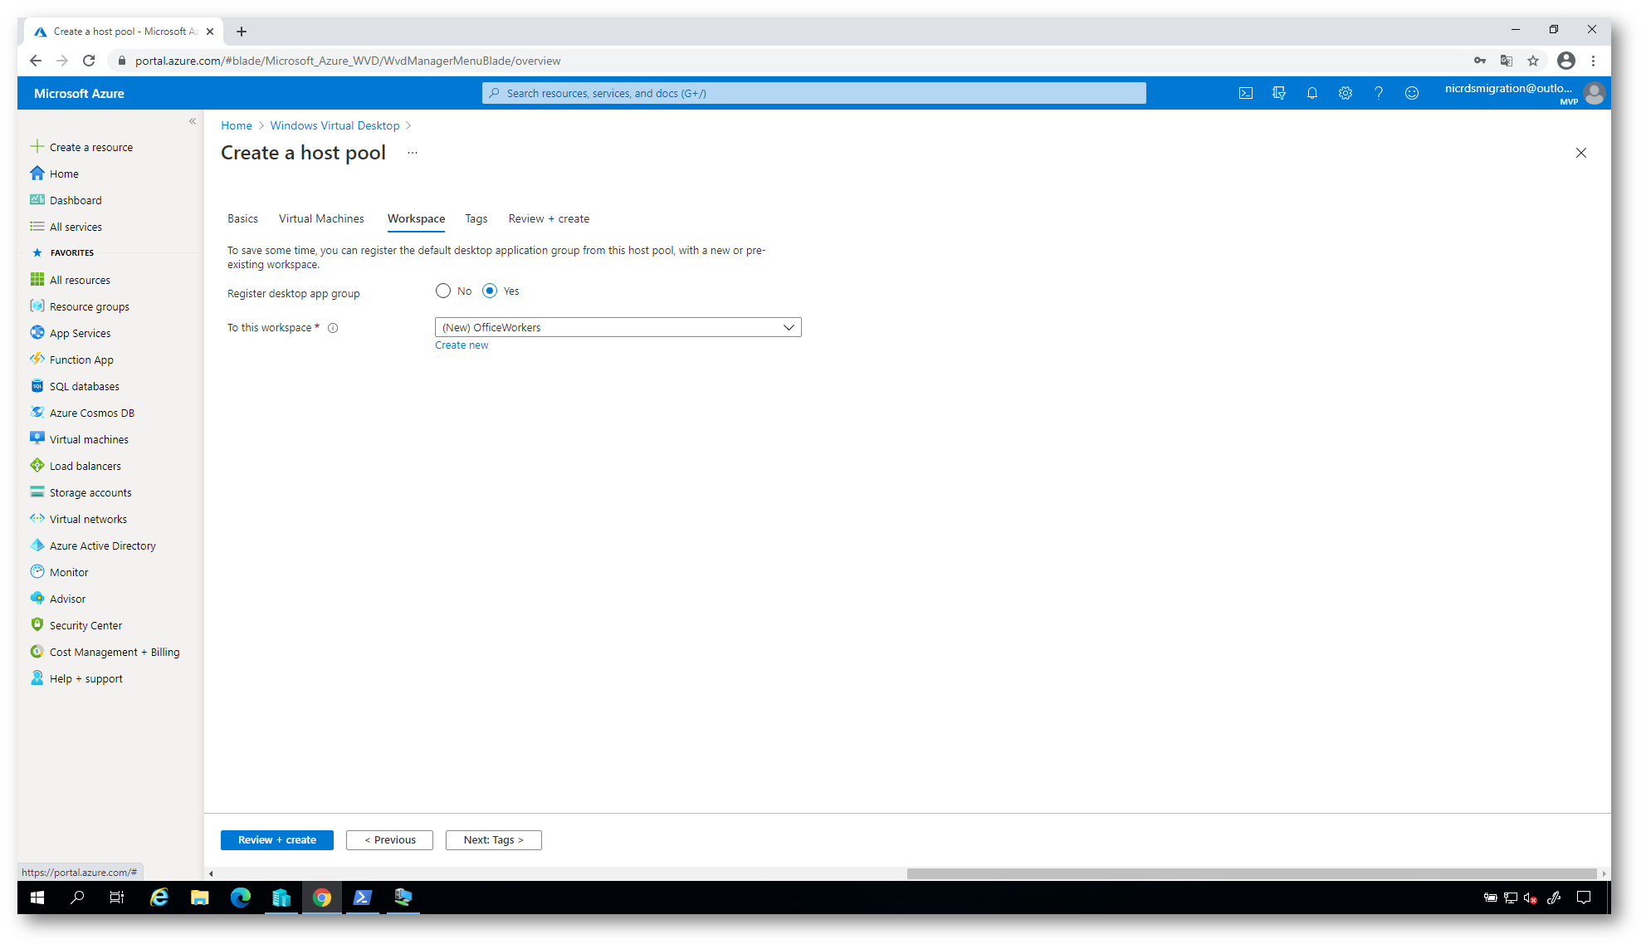Click the workspace info tooltip icon
This screenshot has width=1646, height=949.
click(x=333, y=328)
